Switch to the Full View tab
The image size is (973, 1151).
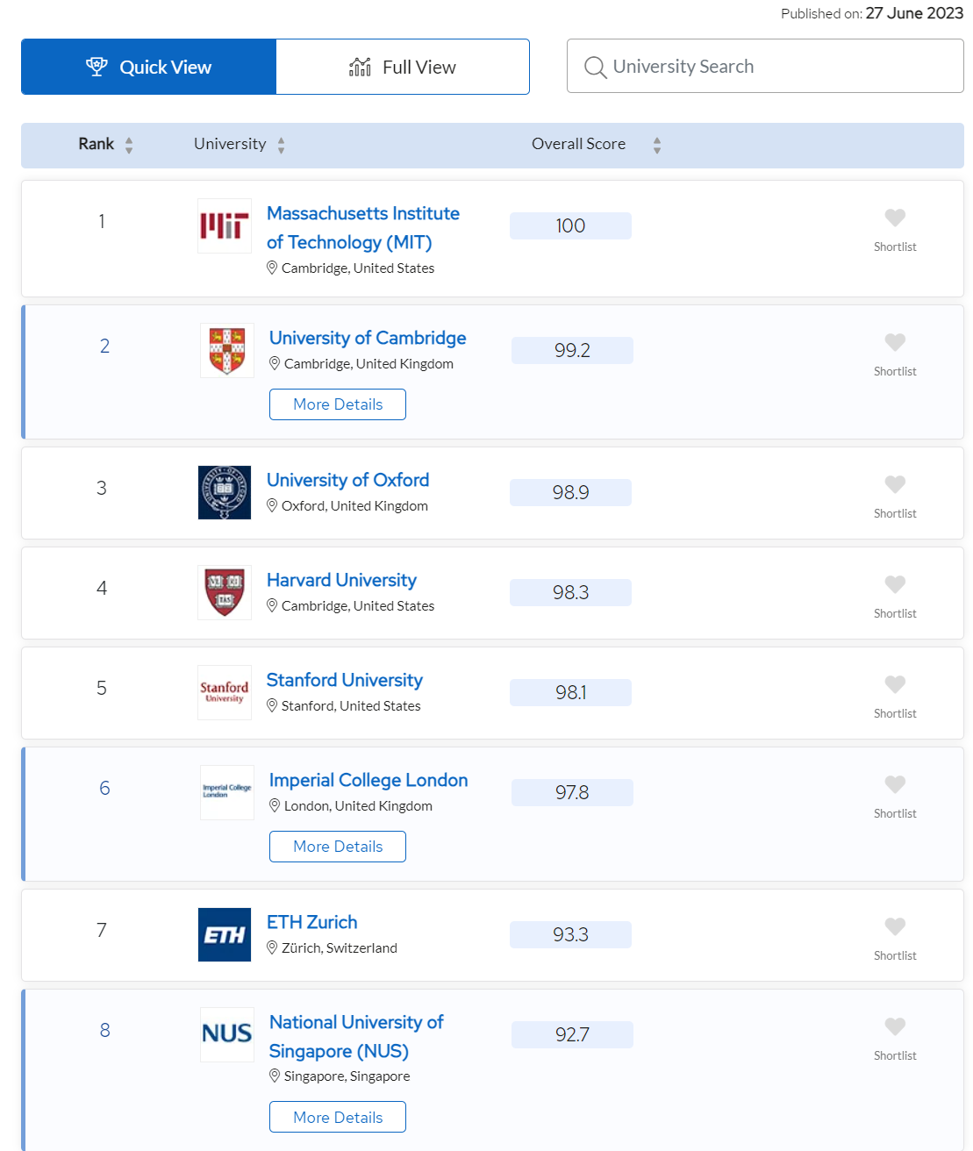[403, 67]
